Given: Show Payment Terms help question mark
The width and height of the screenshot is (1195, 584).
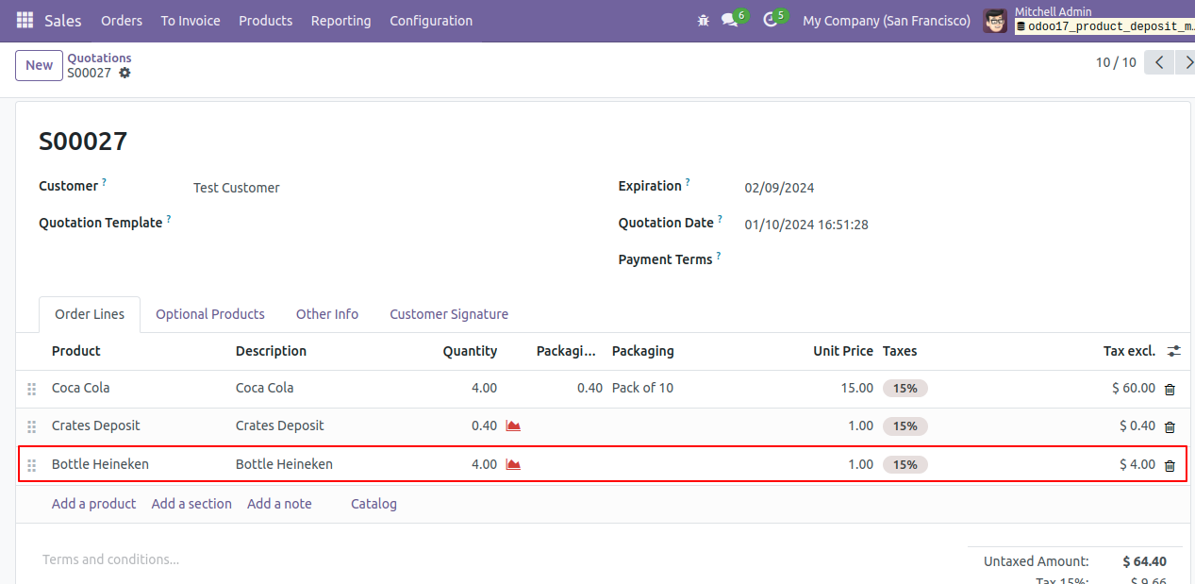Looking at the screenshot, I should [718, 255].
